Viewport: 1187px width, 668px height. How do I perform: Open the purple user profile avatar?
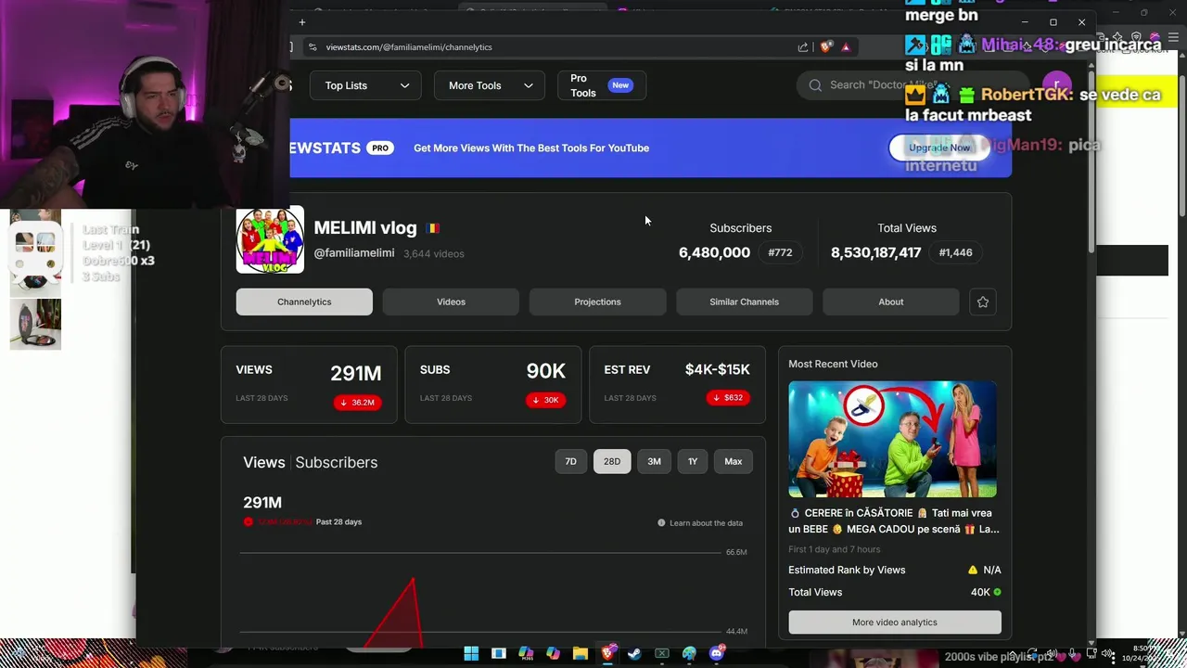(x=1056, y=85)
